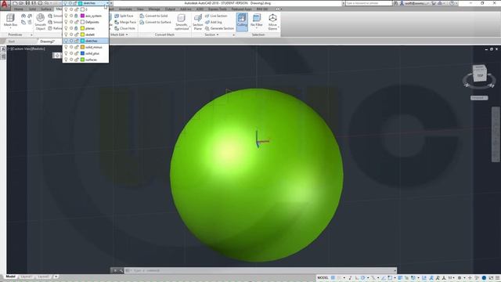Image resolution: width=501 pixels, height=282 pixels.
Task: Click the Customization menu icon in status bar
Action: (498, 278)
